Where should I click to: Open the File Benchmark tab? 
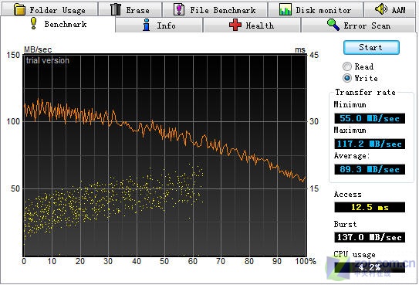[215, 9]
